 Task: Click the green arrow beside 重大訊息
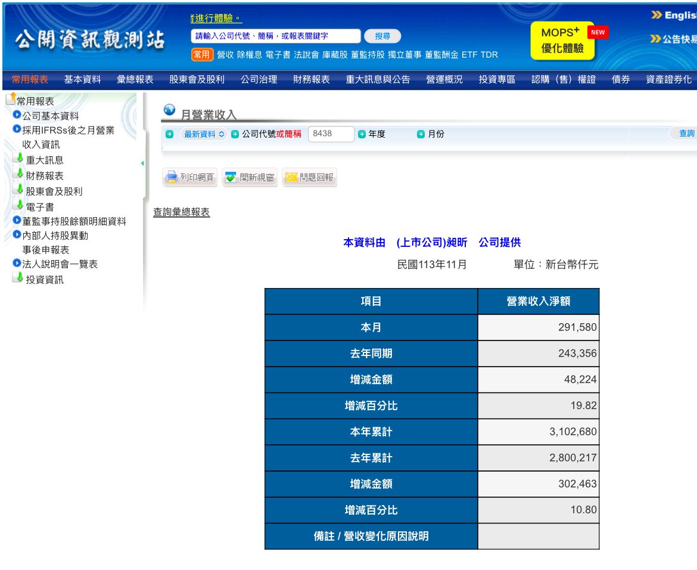20,159
